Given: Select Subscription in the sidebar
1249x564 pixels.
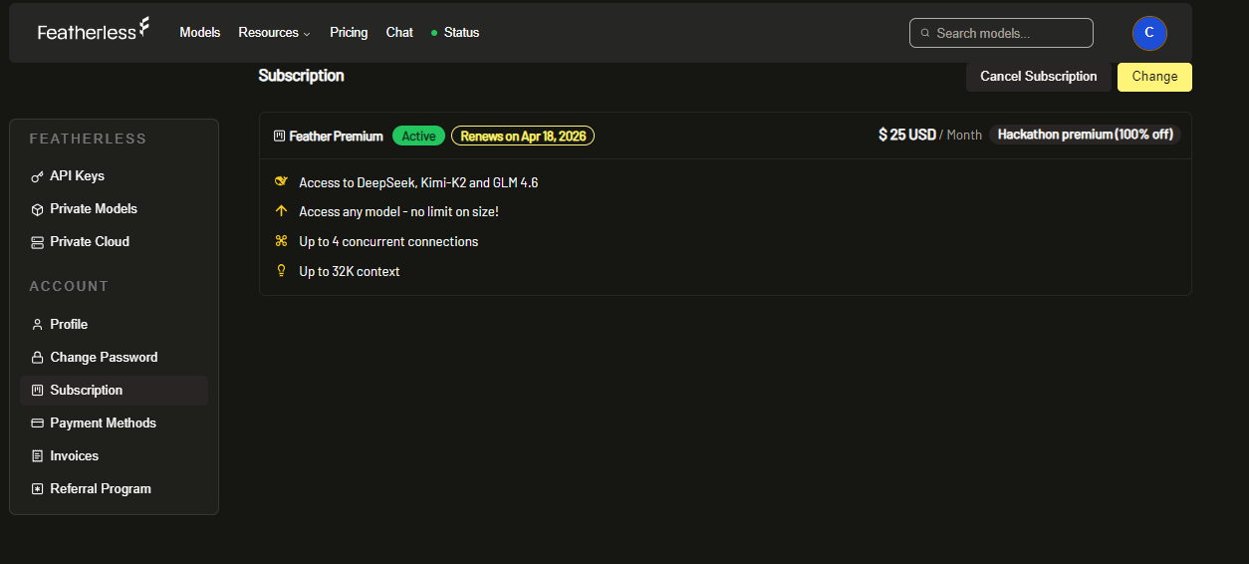Looking at the screenshot, I should [114, 391].
